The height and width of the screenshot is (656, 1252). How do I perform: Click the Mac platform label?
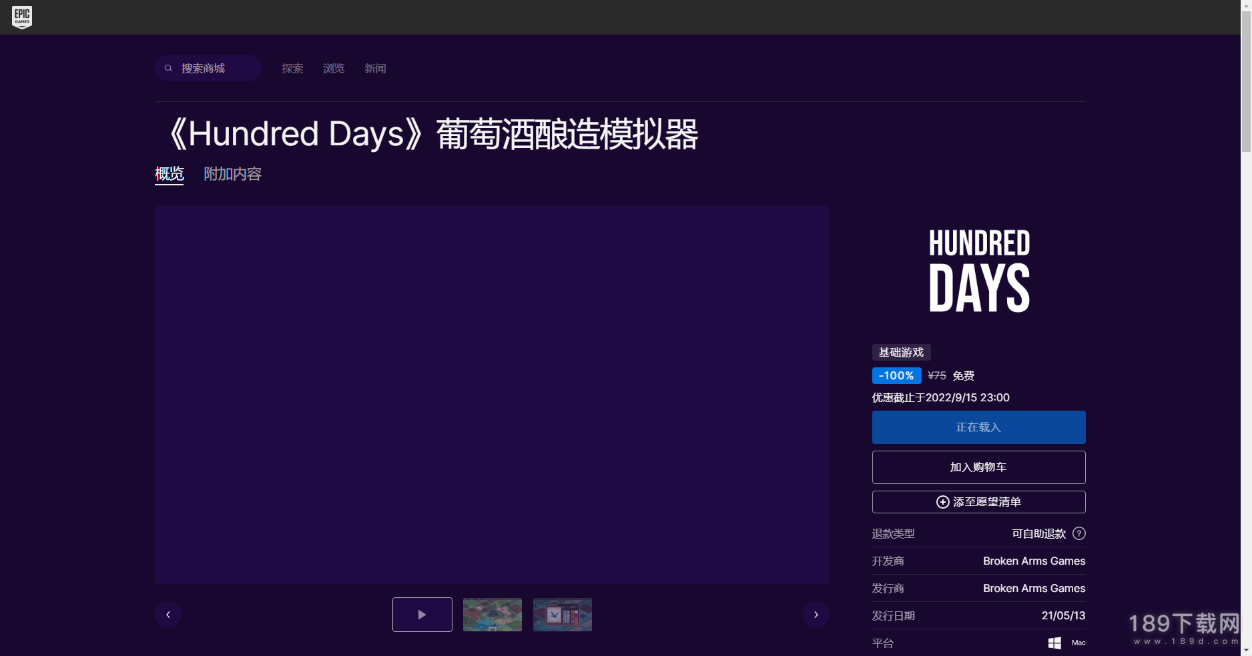pos(1078,643)
